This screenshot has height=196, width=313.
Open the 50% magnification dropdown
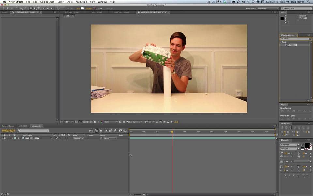click(x=69, y=122)
